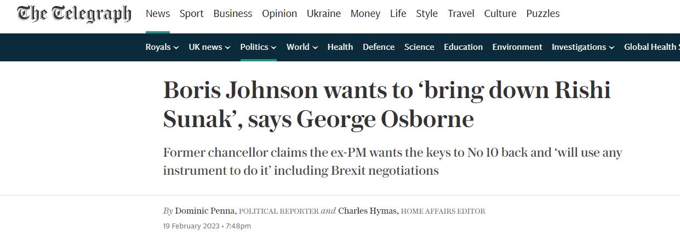Open the News section tab
Image resolution: width=680 pixels, height=235 pixels.
[x=158, y=14]
